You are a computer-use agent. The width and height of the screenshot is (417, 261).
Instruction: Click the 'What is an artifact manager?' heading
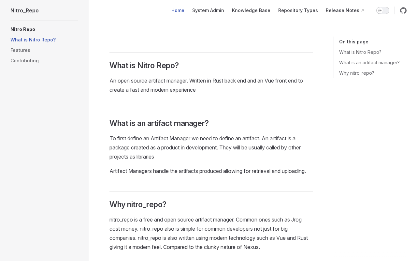click(159, 123)
